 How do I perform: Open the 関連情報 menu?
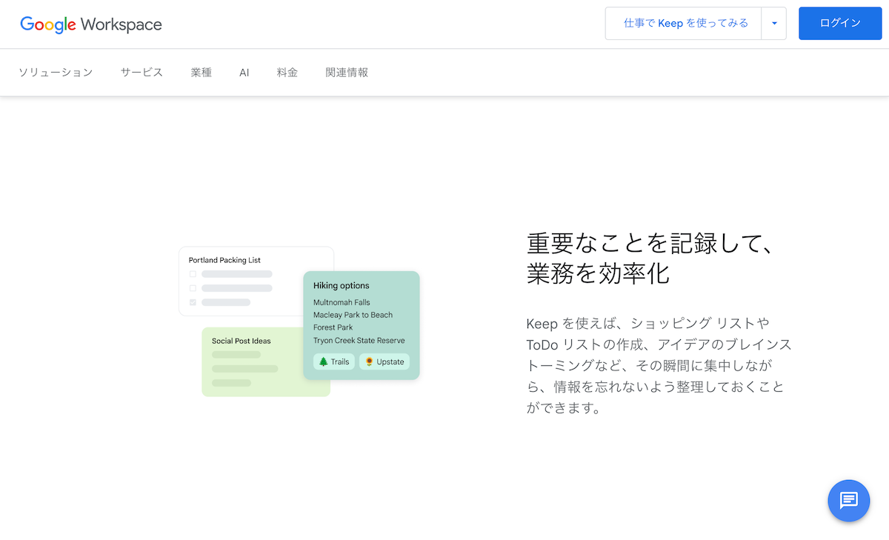click(347, 73)
